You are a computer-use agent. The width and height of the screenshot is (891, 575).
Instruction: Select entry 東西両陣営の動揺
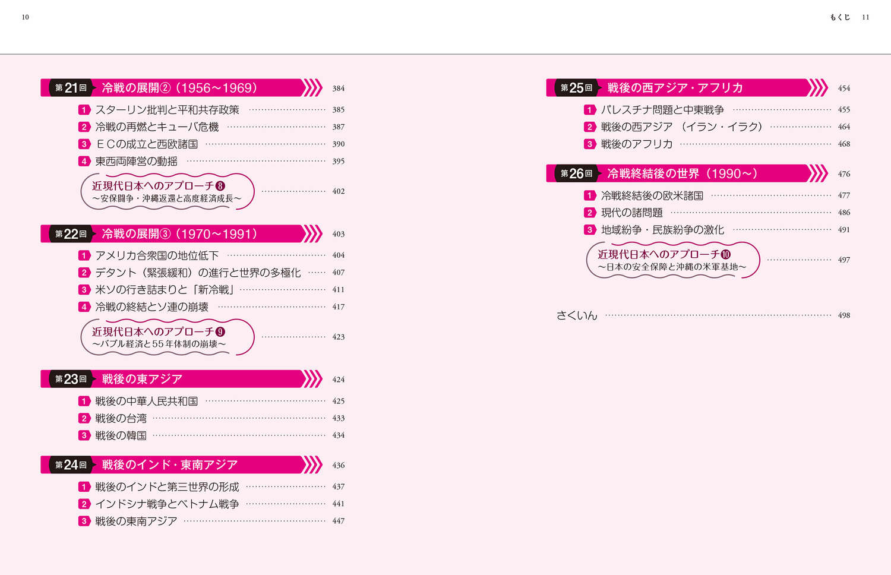tap(137, 162)
